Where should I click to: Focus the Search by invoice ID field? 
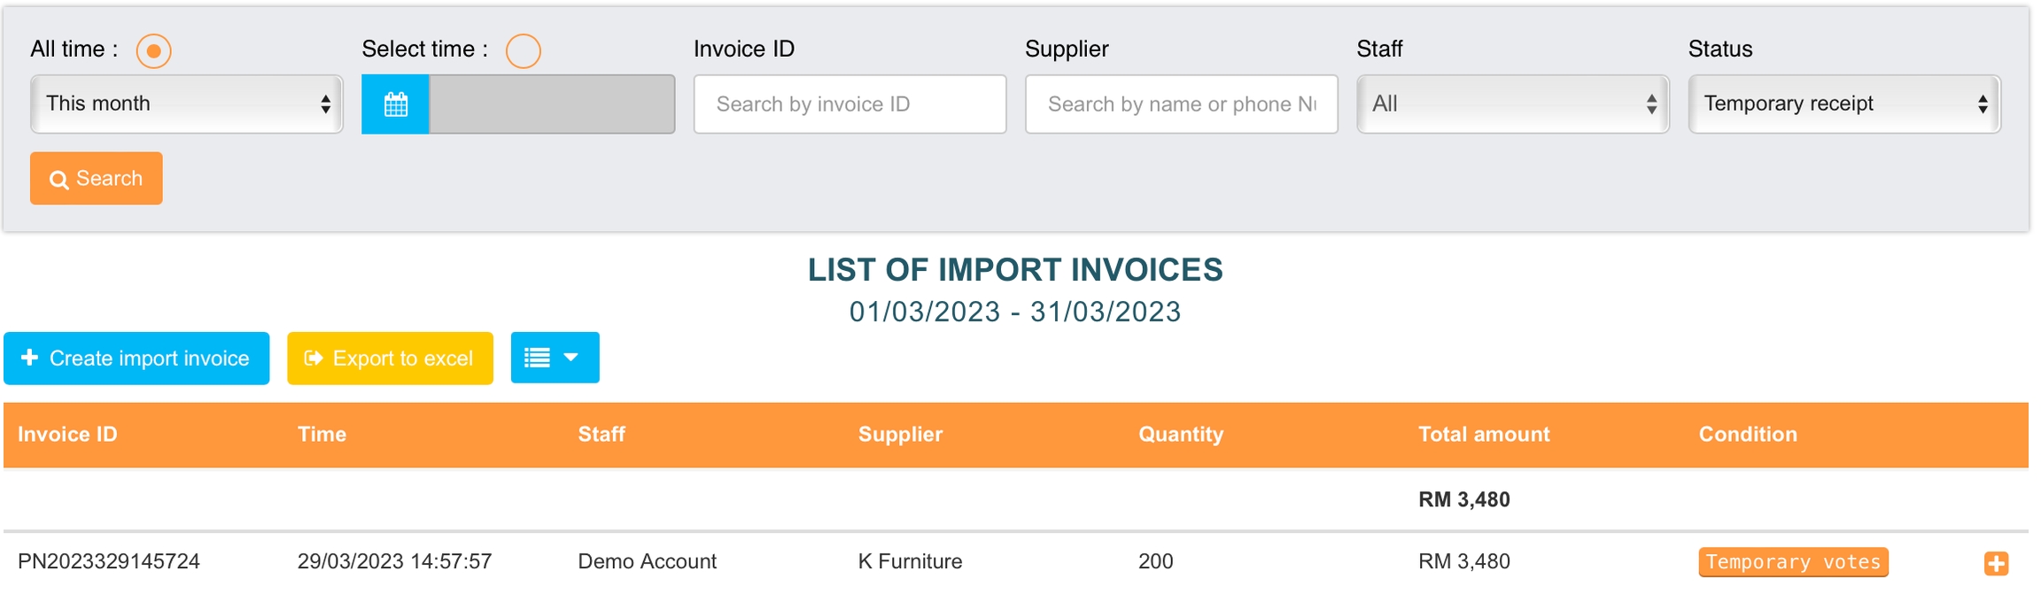(850, 104)
